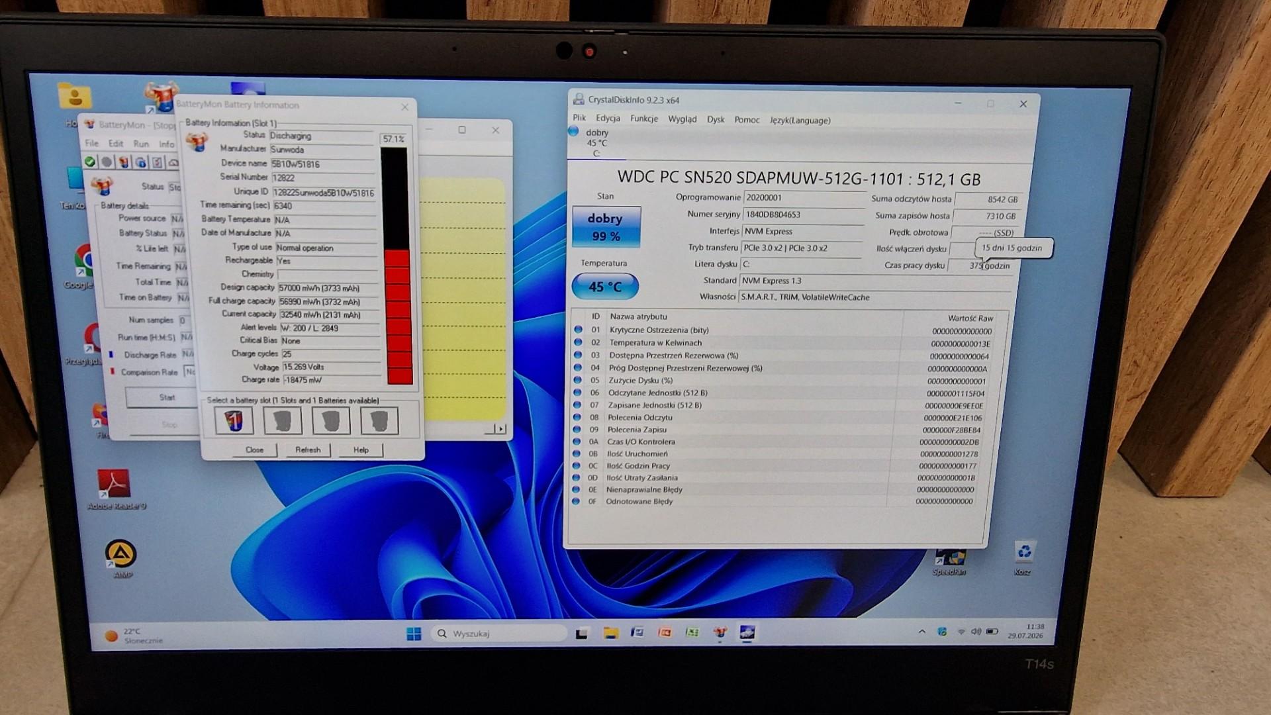Click taskbar clock showing 11:38

(1025, 631)
